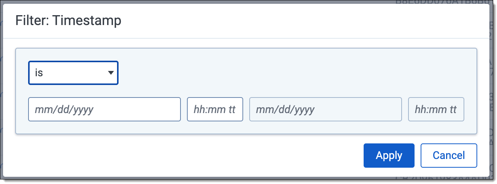Viewport: 497px width, 184px height.
Task: Apply the Timestamp filter
Action: (x=389, y=156)
